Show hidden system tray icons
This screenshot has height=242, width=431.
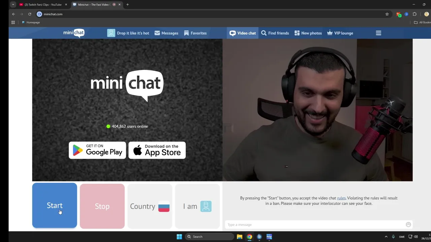386,237
